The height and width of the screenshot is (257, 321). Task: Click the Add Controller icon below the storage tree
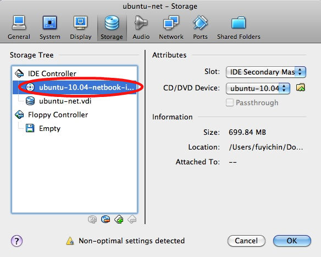[92, 220]
